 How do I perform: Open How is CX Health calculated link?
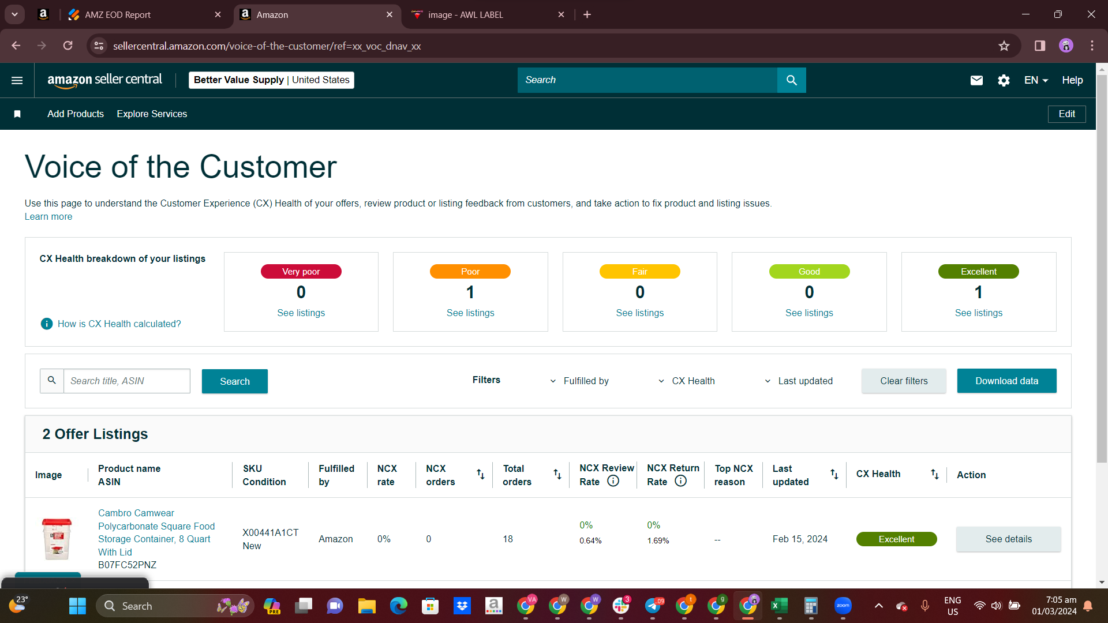tap(119, 324)
